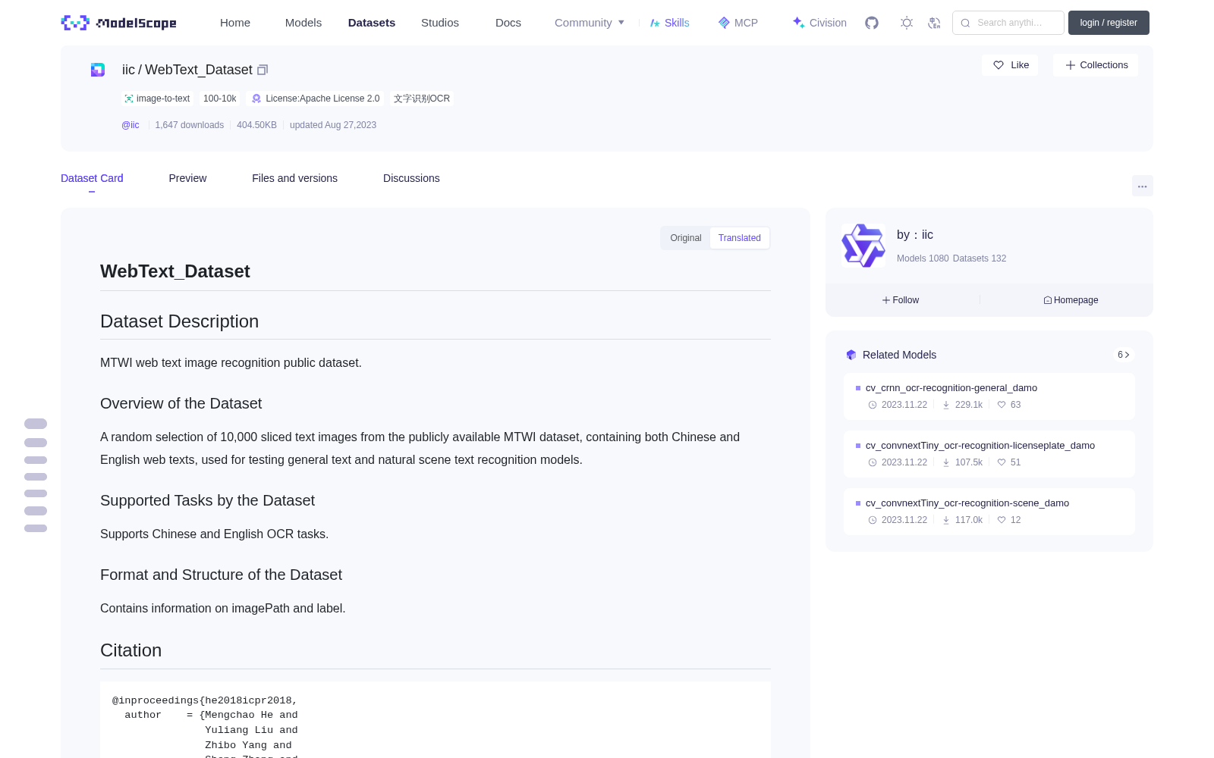Viewport: 1214px width, 758px height.
Task: Expand the Community dropdown menu
Action: tap(590, 23)
